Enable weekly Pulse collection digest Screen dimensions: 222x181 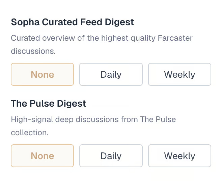click(179, 156)
